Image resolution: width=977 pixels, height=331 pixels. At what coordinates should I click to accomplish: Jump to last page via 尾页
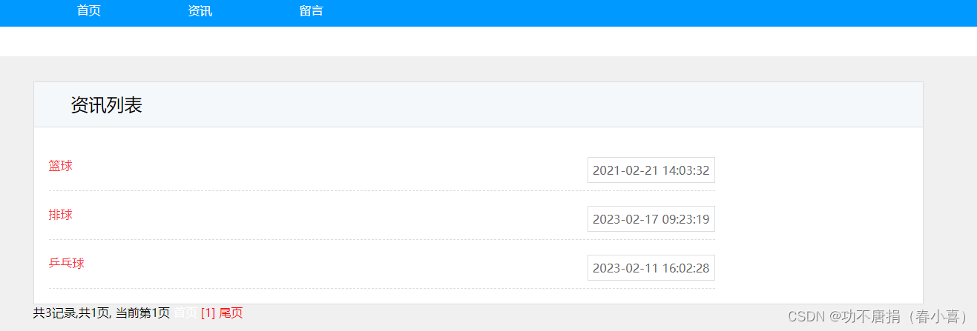(x=231, y=313)
